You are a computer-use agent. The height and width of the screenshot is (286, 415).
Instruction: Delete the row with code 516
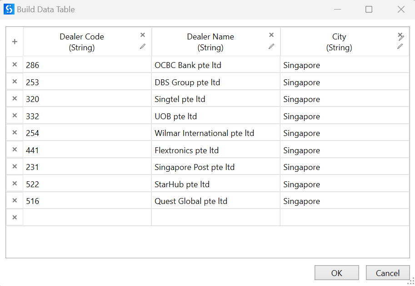click(x=15, y=200)
